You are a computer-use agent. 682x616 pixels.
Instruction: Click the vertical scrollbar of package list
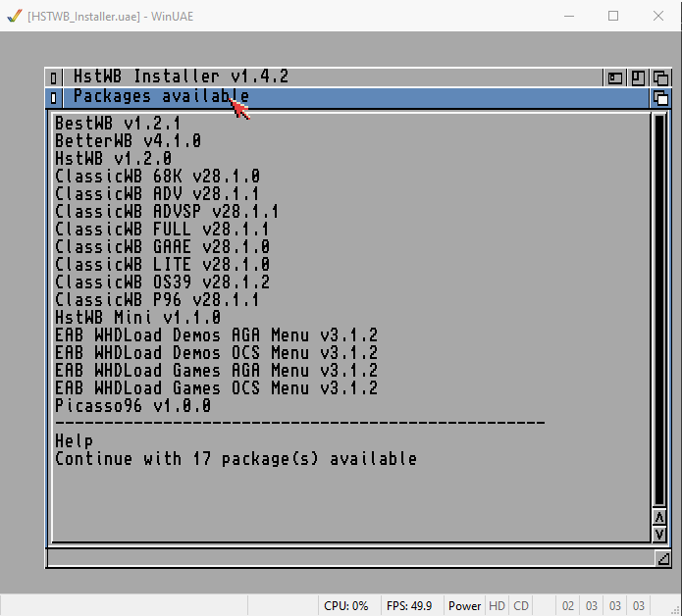pyautogui.click(x=659, y=310)
